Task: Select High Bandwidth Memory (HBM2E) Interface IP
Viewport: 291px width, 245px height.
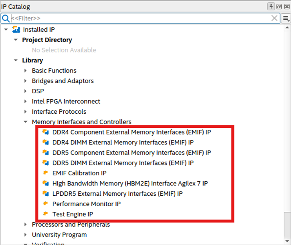Action: coord(130,183)
